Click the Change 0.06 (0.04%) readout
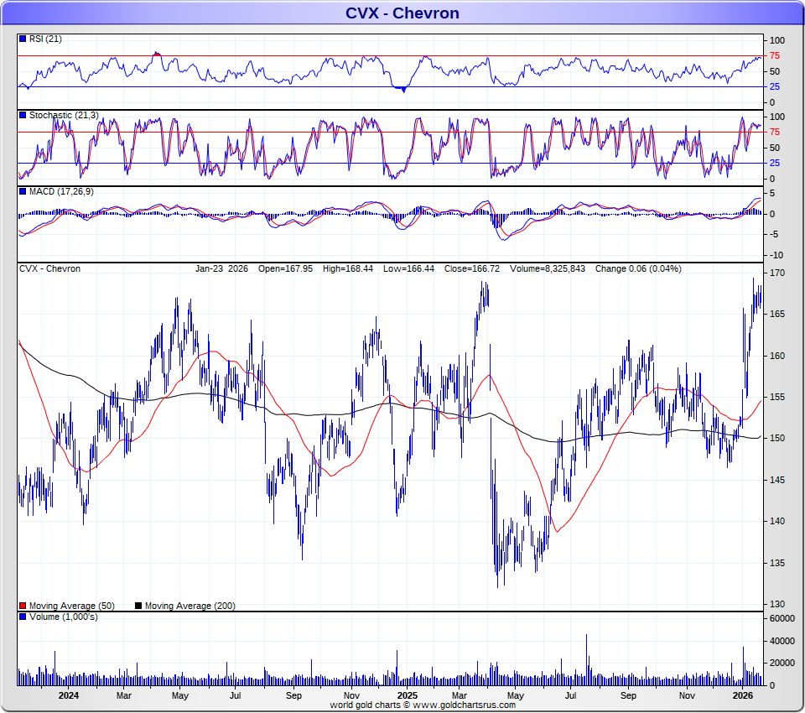Screen dimensions: 805x713 (638, 268)
